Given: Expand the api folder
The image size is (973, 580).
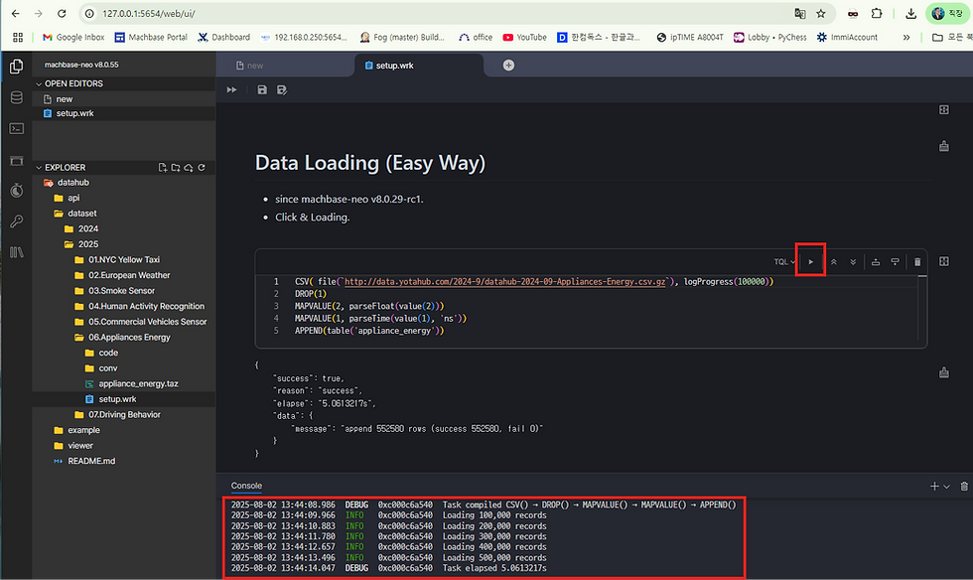Looking at the screenshot, I should (x=124, y=198).
